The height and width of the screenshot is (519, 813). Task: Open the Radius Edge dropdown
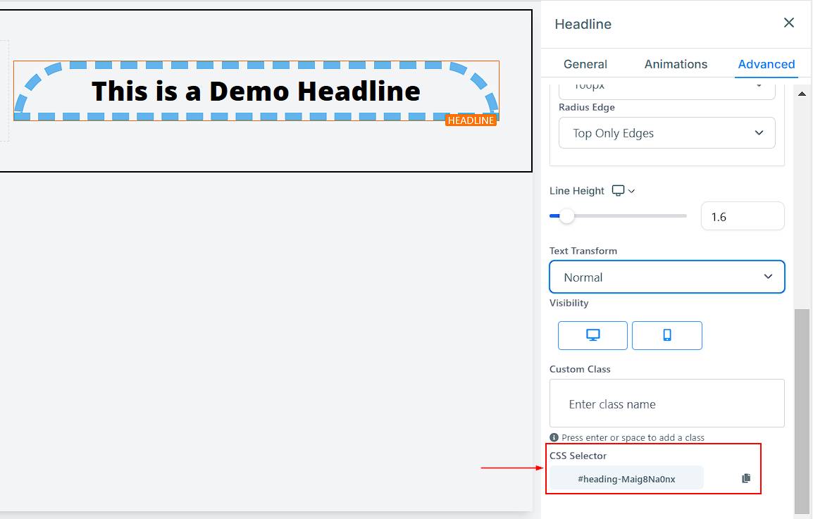tap(666, 132)
